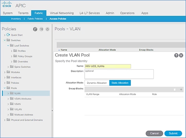The width and height of the screenshot is (186, 138).
Task: Click pools table Allocation Mode column header
Action: click(107, 50)
